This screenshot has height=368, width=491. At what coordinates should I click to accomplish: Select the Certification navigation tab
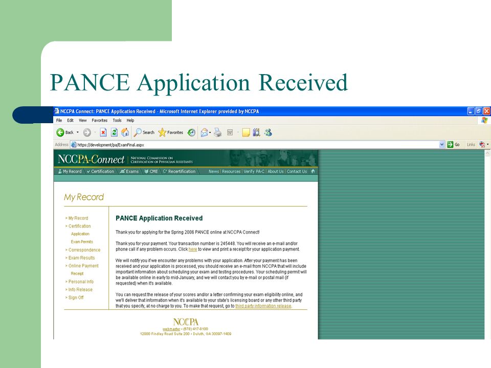pyautogui.click(x=100, y=172)
